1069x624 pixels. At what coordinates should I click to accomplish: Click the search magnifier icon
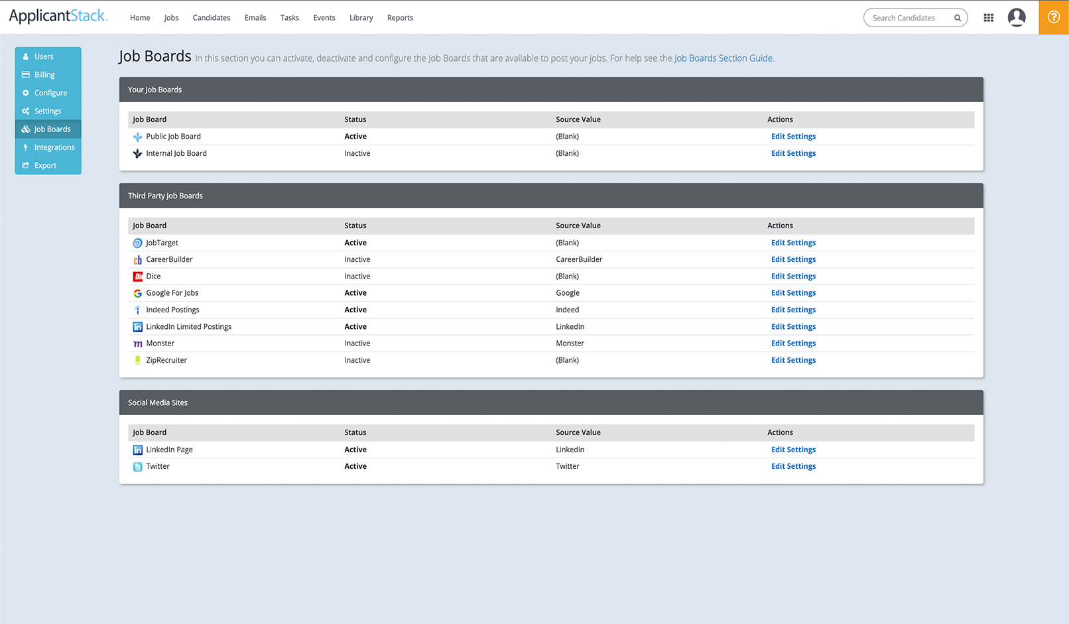pyautogui.click(x=958, y=18)
